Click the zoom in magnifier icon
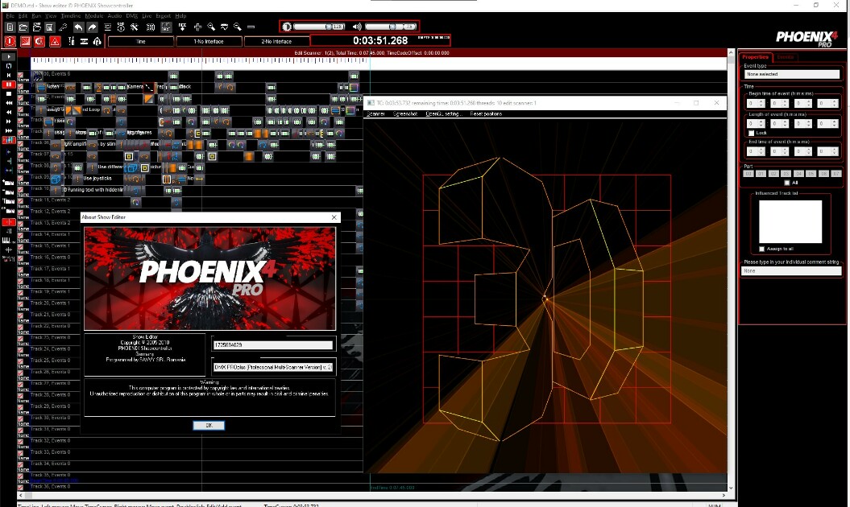The height and width of the screenshot is (507, 850). click(x=211, y=27)
